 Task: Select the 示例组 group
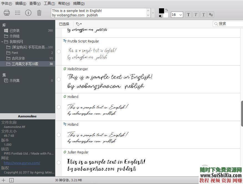pyautogui.click(x=28, y=36)
